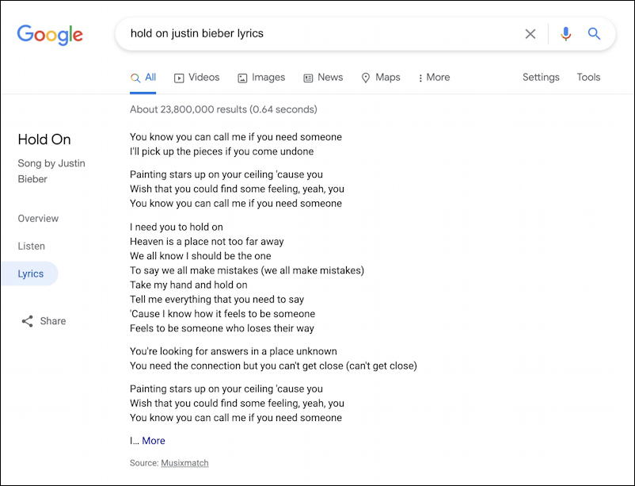635x486 pixels.
Task: Switch to Overview in sidebar
Action: (x=38, y=218)
